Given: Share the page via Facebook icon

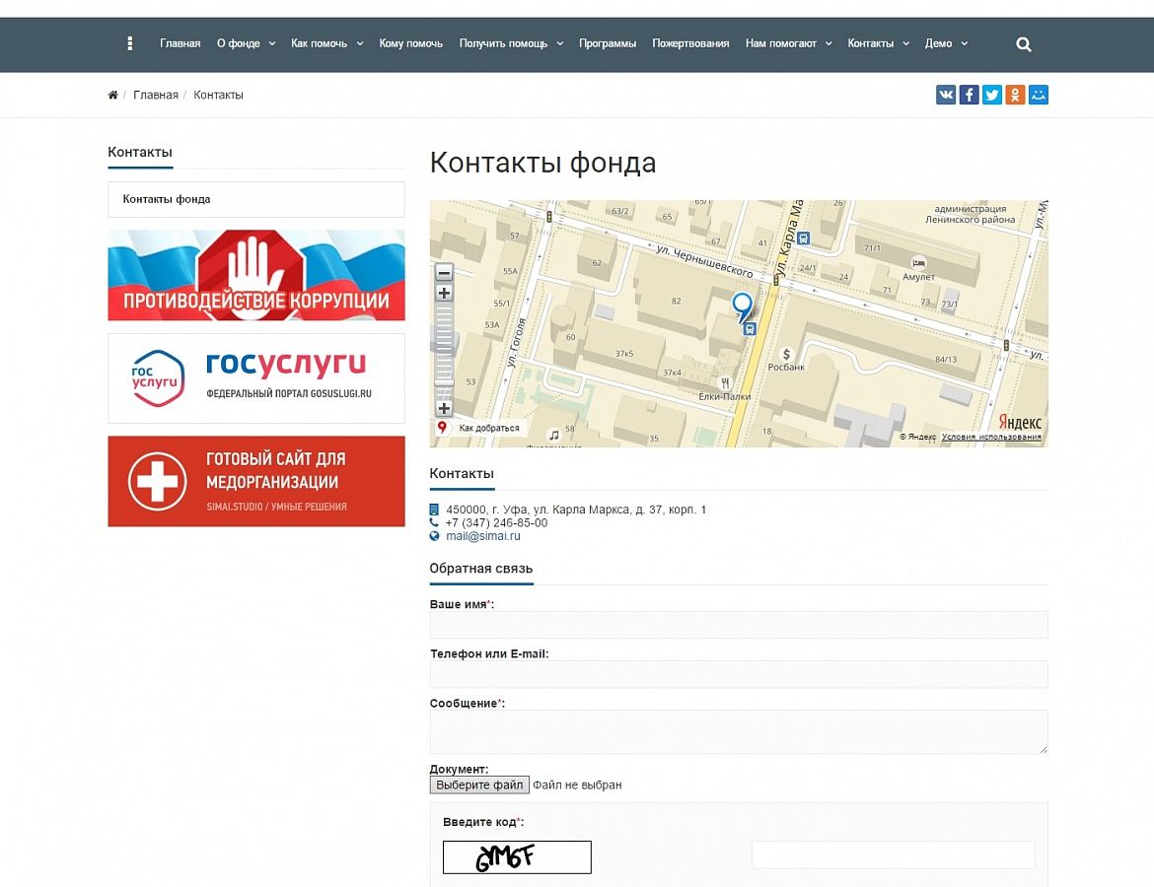Looking at the screenshot, I should click(x=969, y=95).
